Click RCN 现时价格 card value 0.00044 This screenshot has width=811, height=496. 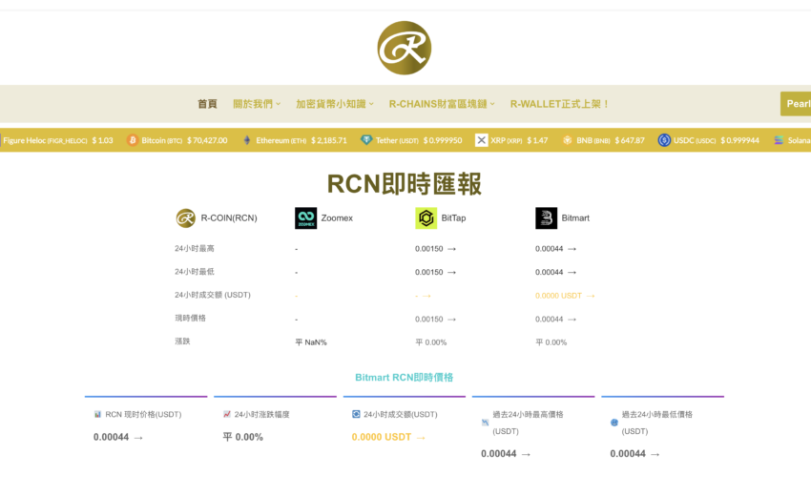[112, 438]
